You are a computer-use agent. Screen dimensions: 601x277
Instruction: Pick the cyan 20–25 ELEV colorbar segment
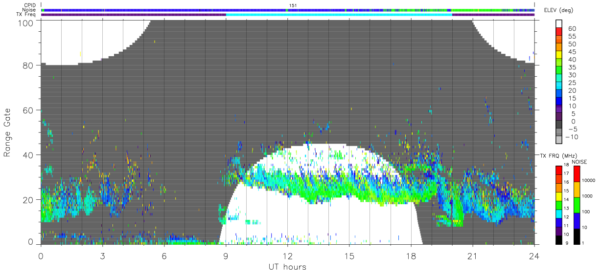(559, 86)
